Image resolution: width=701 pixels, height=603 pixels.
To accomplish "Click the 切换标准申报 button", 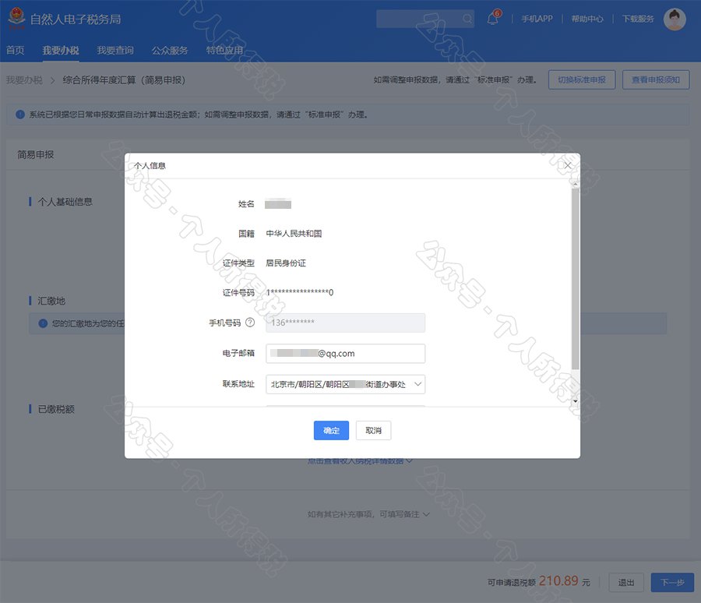I will [x=582, y=79].
